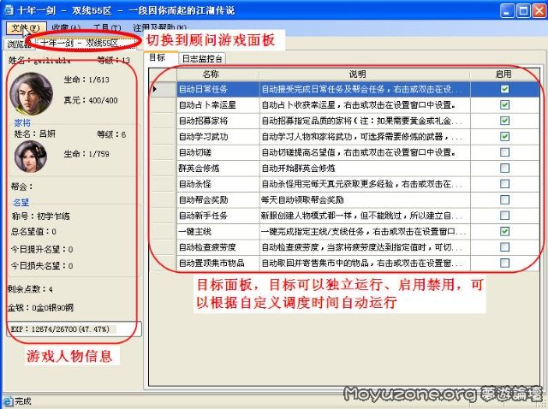Enable the 群英会修炼 checkbox
Image resolution: width=548 pixels, height=409 pixels.
click(x=504, y=168)
